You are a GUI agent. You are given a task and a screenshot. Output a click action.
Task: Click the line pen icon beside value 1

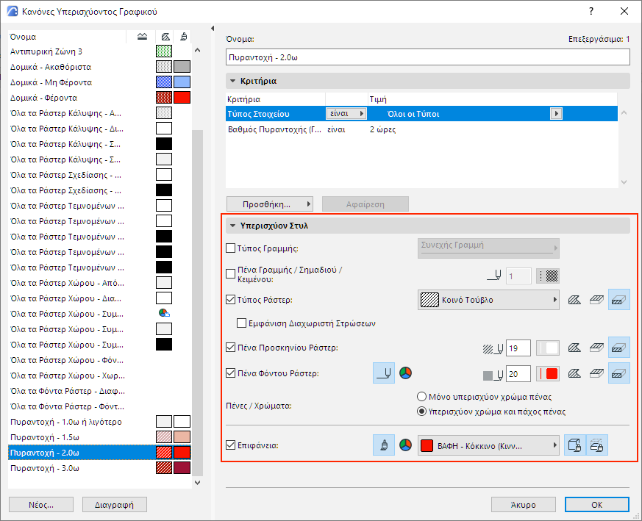click(493, 276)
